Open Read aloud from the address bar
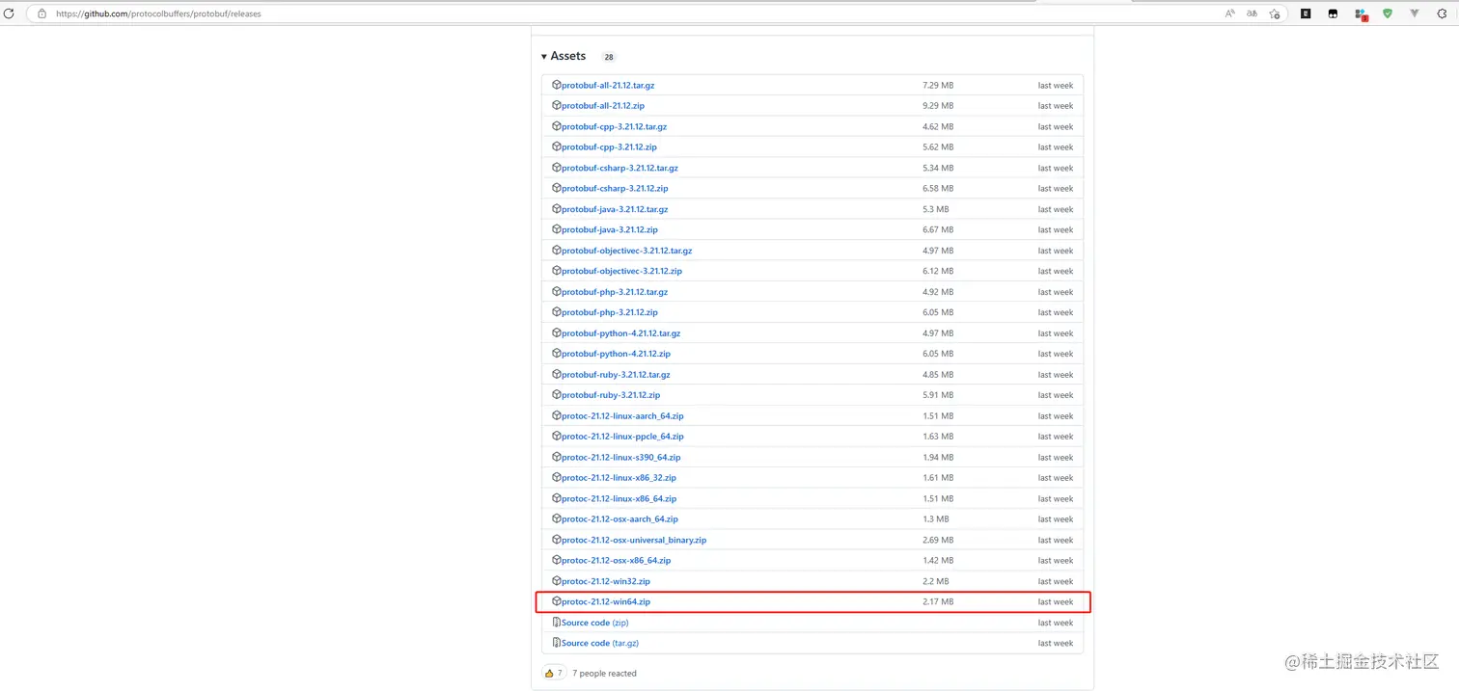Screen dimensions: 1459x691 point(1230,13)
